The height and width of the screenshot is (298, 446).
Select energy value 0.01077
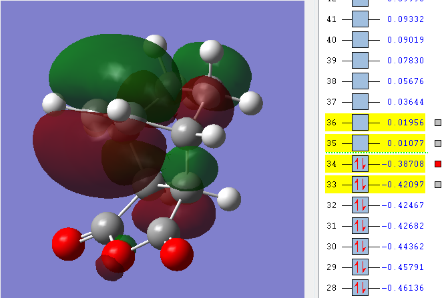406,143
